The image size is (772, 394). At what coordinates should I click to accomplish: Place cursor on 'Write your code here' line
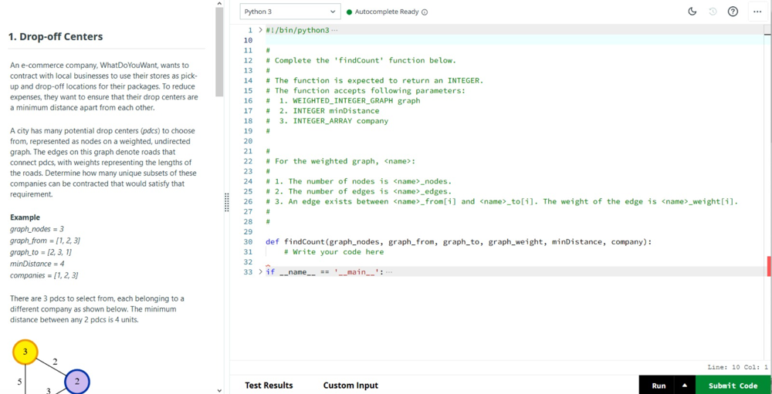tap(334, 252)
